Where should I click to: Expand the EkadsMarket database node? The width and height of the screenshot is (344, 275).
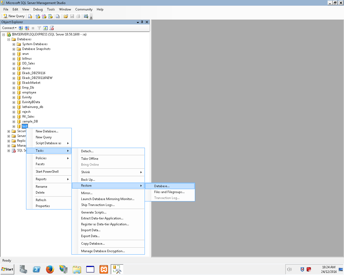click(14, 83)
